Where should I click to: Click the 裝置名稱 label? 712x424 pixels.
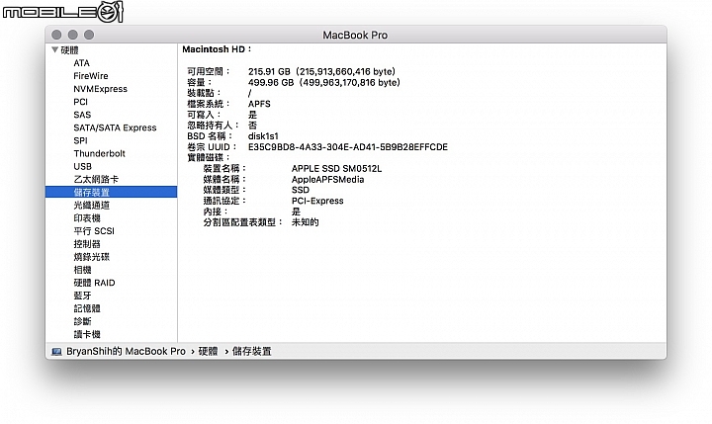pos(224,168)
